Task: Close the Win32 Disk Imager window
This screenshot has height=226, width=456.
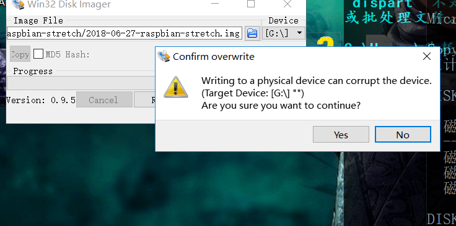Action: coord(287,4)
